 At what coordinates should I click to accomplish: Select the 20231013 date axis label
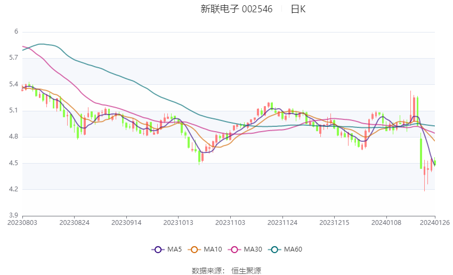(x=178, y=223)
